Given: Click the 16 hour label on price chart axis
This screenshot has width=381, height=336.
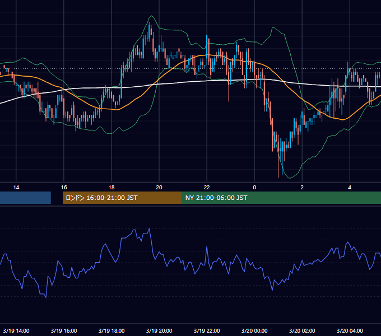Looking at the screenshot, I should [64, 188].
